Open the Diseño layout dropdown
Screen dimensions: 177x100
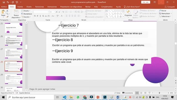click(26, 11)
